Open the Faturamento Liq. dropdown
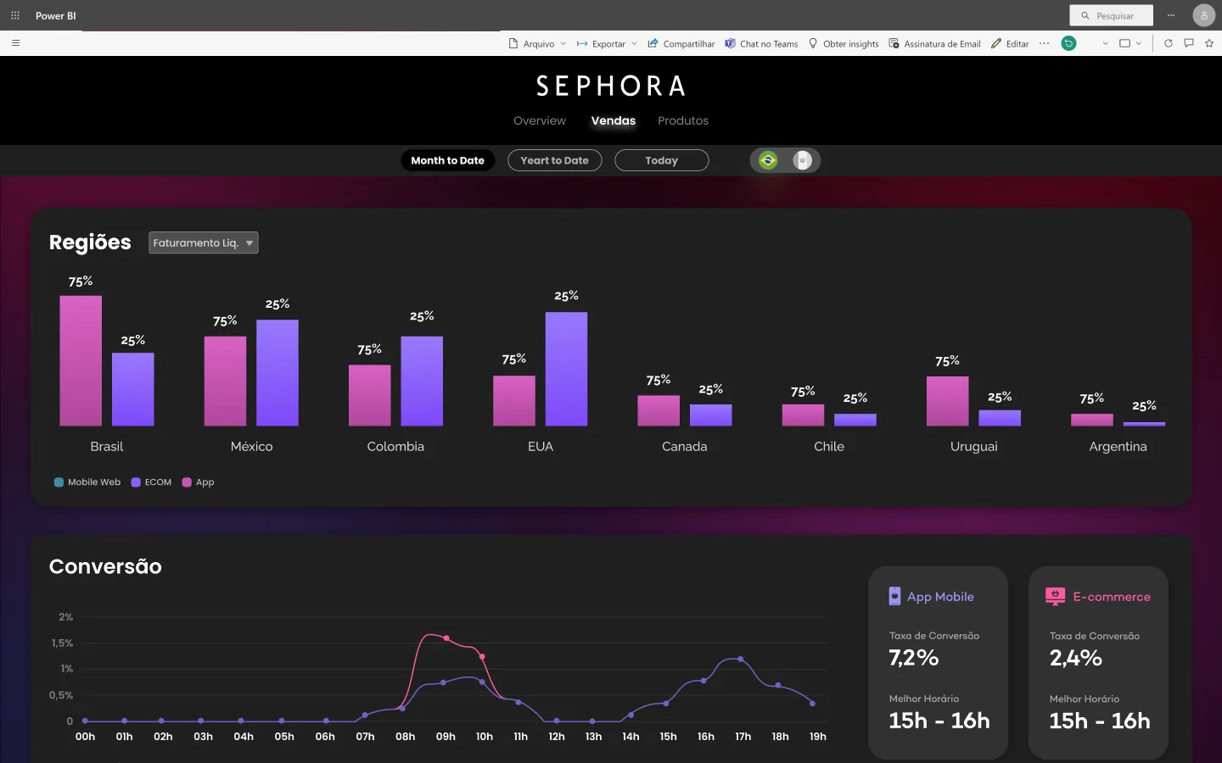 coord(204,242)
